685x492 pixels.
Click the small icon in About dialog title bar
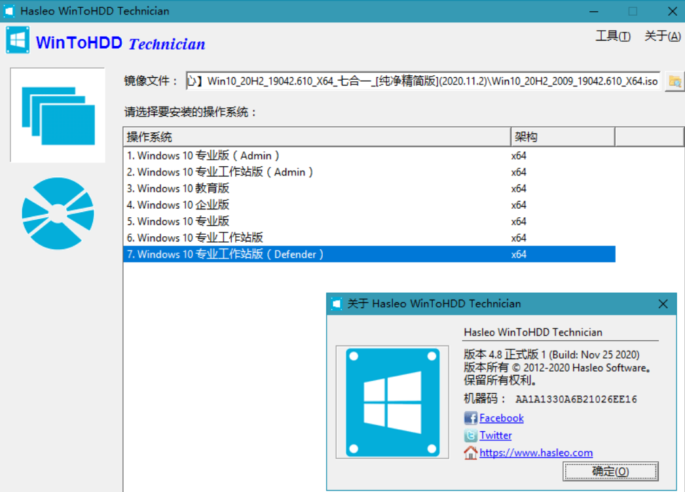coord(337,304)
